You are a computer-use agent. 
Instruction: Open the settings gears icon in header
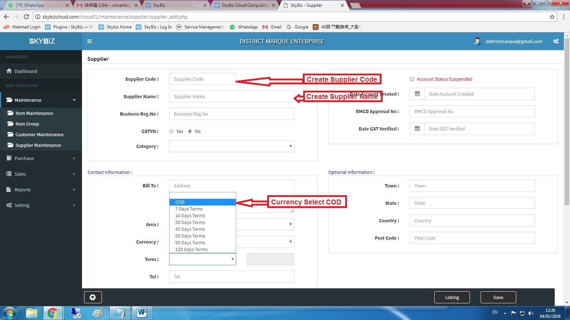coord(556,41)
